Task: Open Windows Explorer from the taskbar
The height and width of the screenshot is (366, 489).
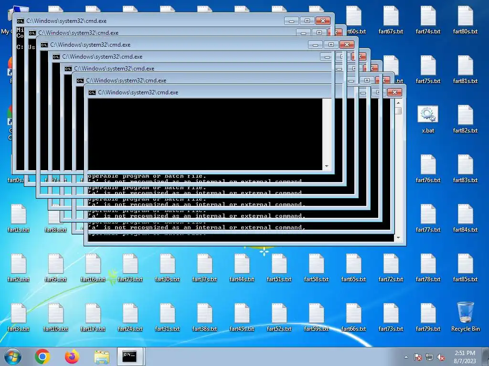Action: [x=102, y=356]
